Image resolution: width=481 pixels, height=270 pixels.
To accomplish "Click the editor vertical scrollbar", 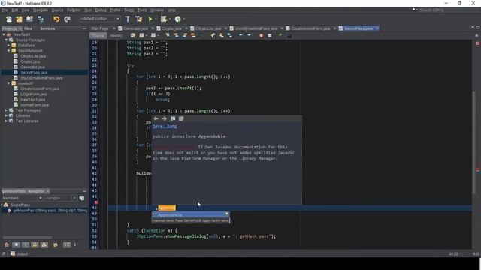I will 474,142.
